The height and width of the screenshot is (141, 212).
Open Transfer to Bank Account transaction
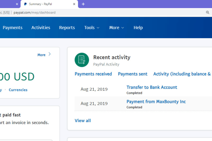[152, 87]
